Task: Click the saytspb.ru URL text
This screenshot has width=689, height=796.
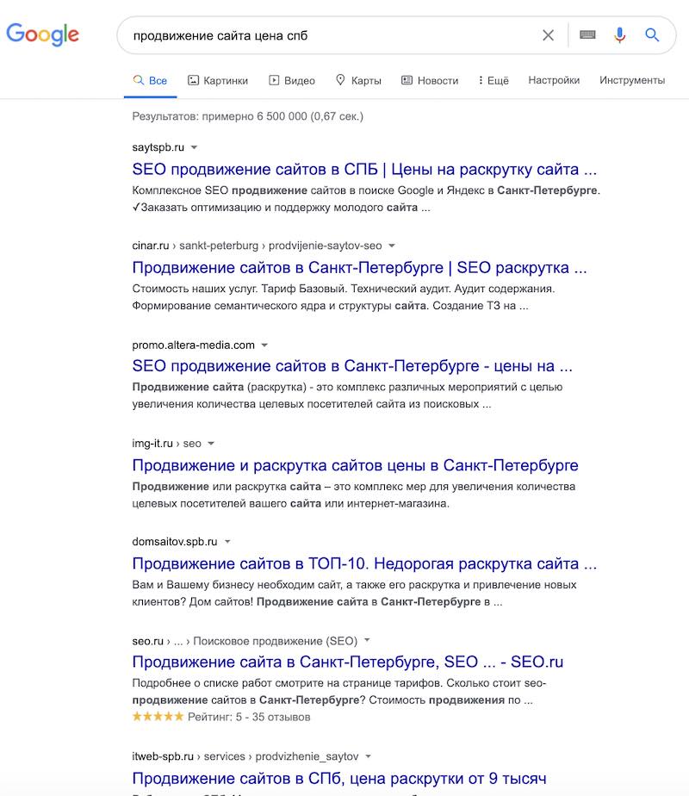Action: click(x=158, y=147)
